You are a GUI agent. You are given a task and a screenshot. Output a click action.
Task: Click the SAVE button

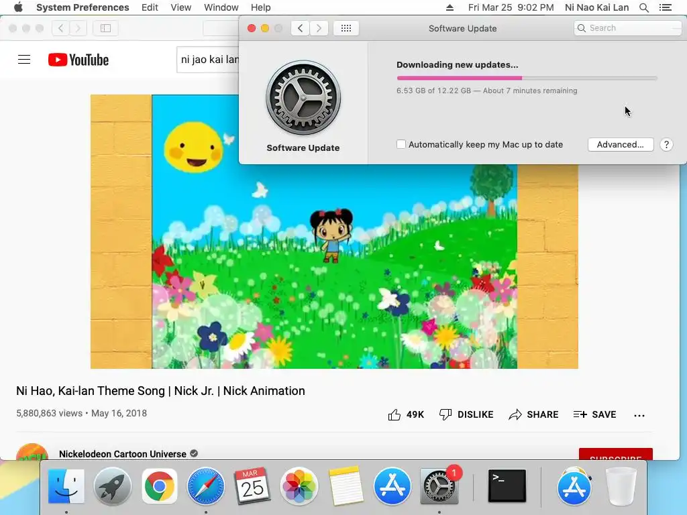594,414
